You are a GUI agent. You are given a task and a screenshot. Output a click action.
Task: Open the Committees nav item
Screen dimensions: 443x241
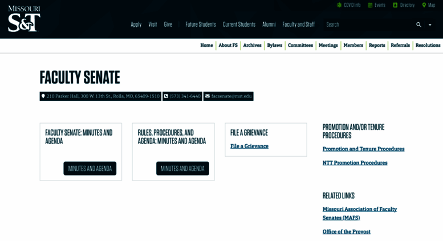click(300, 45)
